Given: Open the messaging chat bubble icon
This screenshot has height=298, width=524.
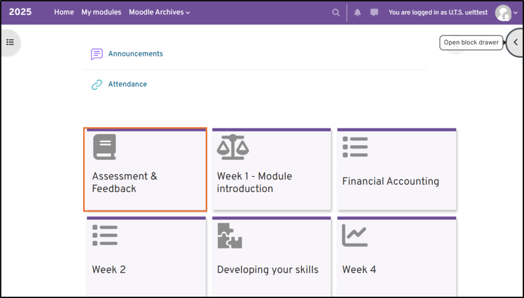Looking at the screenshot, I should pos(375,12).
